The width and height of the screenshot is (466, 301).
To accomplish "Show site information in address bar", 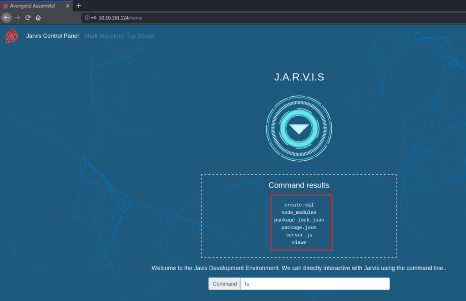I will (x=87, y=18).
